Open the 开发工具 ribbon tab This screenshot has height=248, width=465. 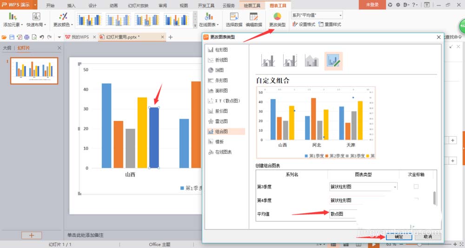[x=206, y=5]
